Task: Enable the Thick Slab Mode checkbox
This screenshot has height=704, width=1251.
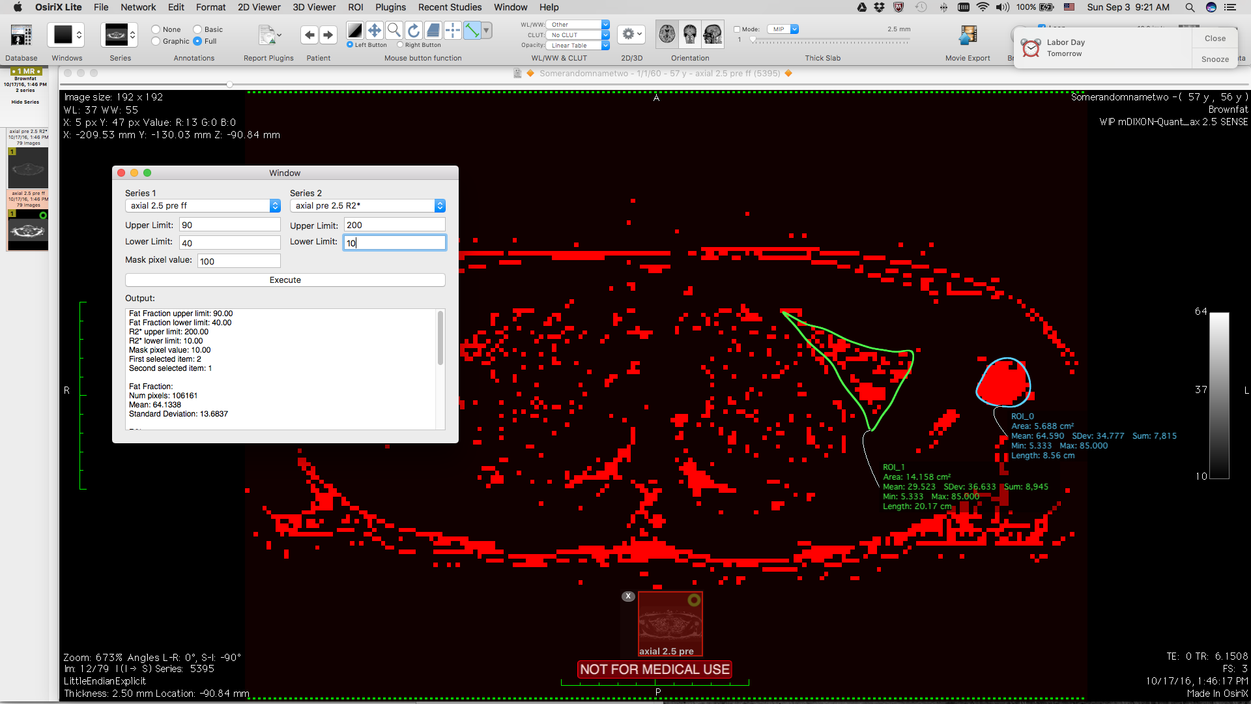Action: coord(737,29)
